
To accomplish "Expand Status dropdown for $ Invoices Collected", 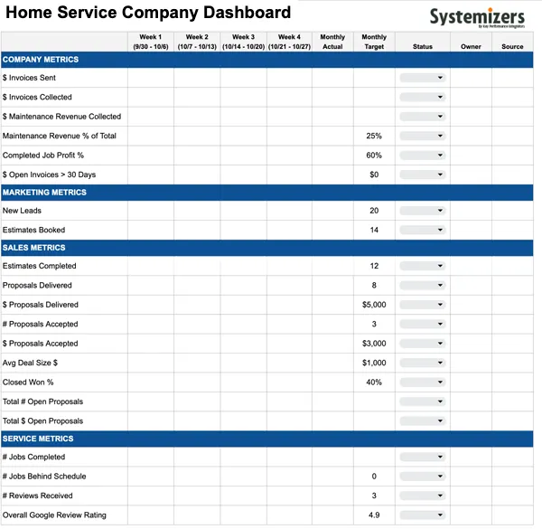I will point(423,97).
